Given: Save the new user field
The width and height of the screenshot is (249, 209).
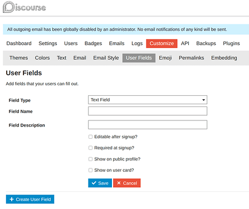Looking at the screenshot, I should pos(100,183).
